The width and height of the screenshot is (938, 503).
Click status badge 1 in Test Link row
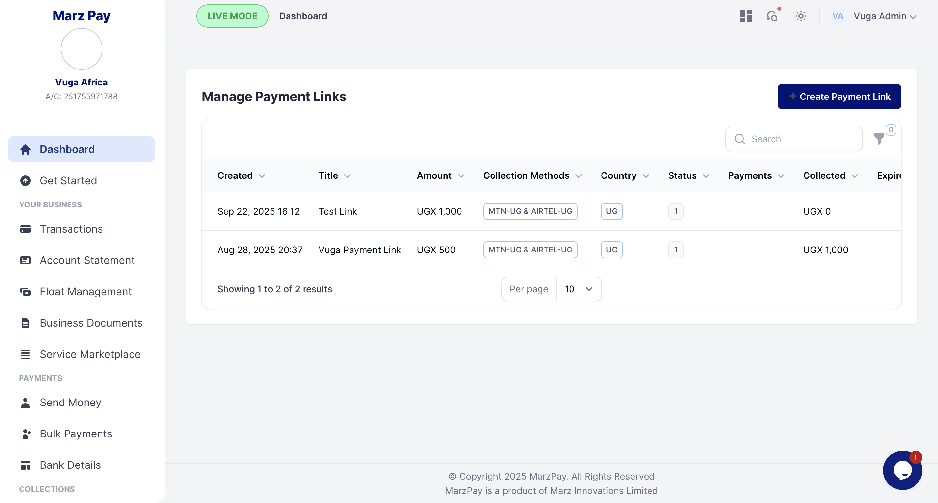tap(676, 211)
